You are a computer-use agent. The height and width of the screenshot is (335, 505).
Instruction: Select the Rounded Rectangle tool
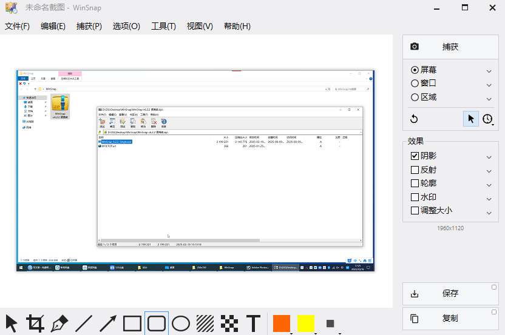157,323
